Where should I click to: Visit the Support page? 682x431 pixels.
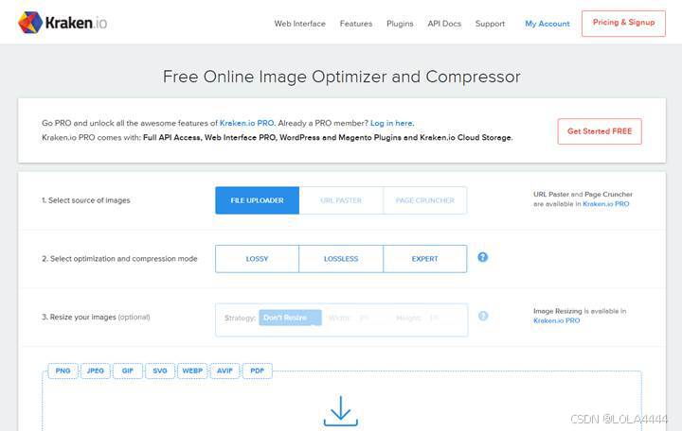coord(490,24)
